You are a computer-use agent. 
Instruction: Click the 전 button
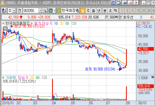(x=19, y=11)
